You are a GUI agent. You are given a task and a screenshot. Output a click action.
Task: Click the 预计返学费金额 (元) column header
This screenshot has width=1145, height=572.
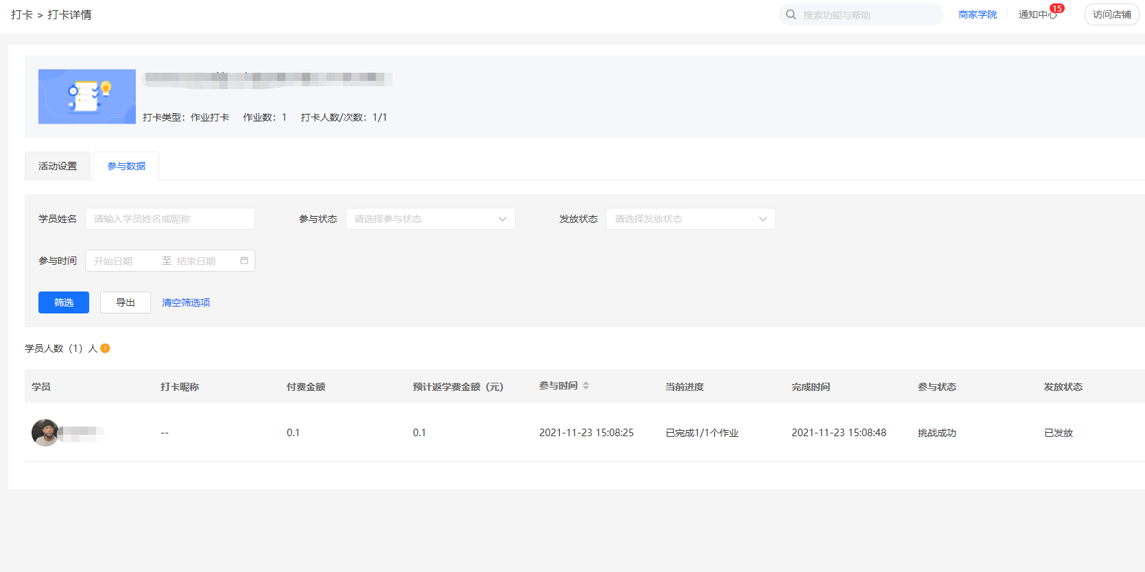pos(458,387)
